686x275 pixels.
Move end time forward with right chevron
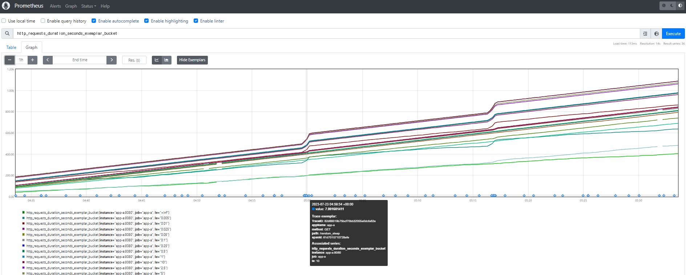pos(112,60)
